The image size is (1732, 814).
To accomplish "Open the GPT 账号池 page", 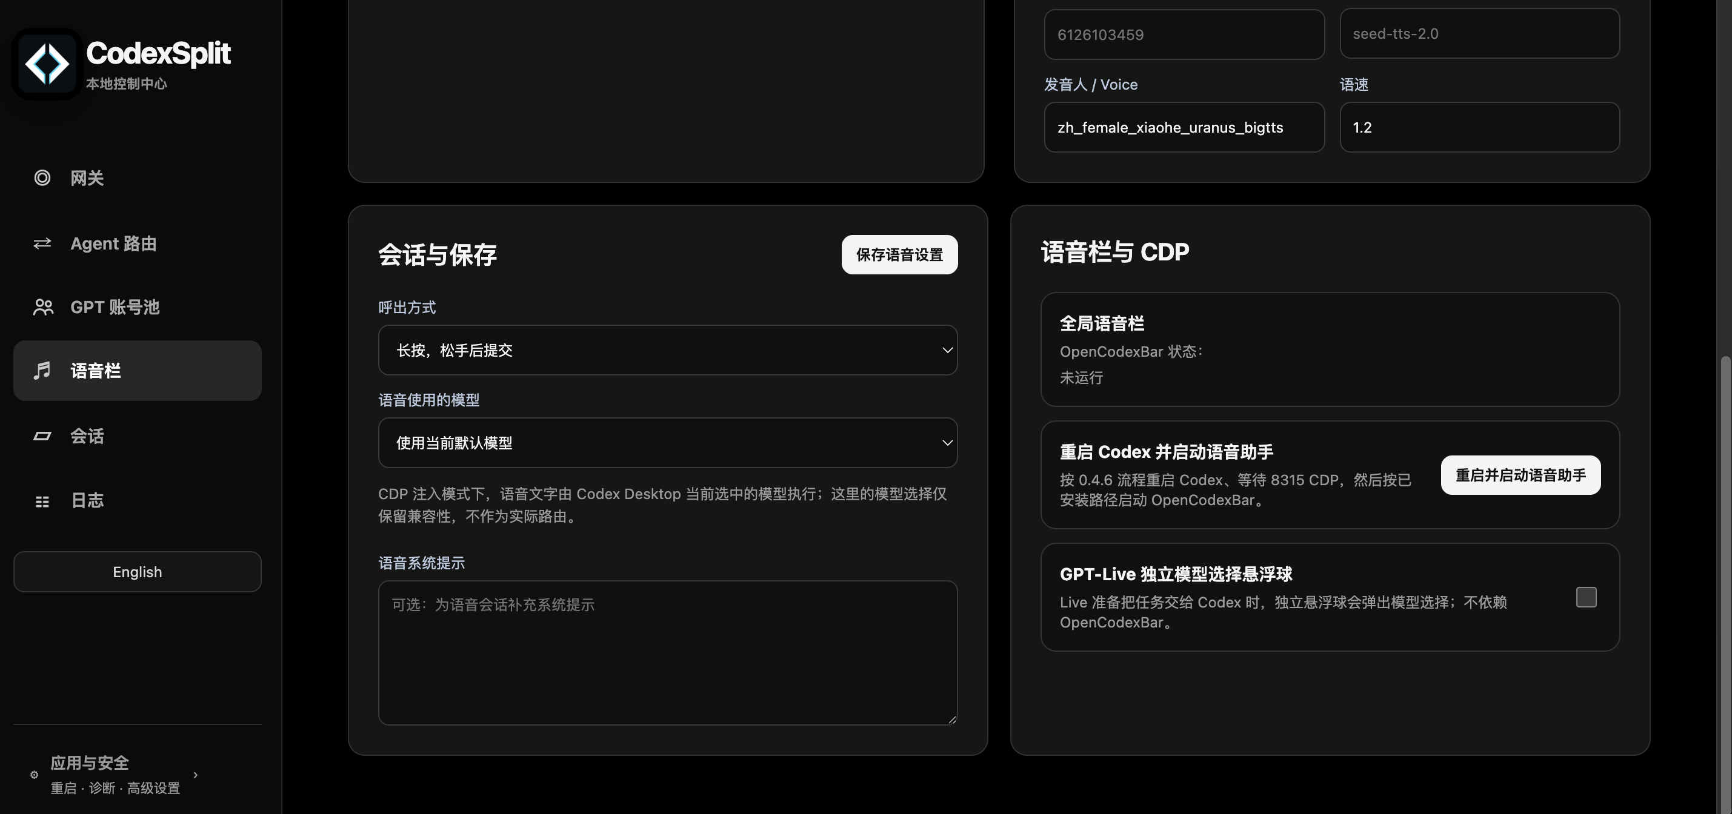I will tap(137, 307).
